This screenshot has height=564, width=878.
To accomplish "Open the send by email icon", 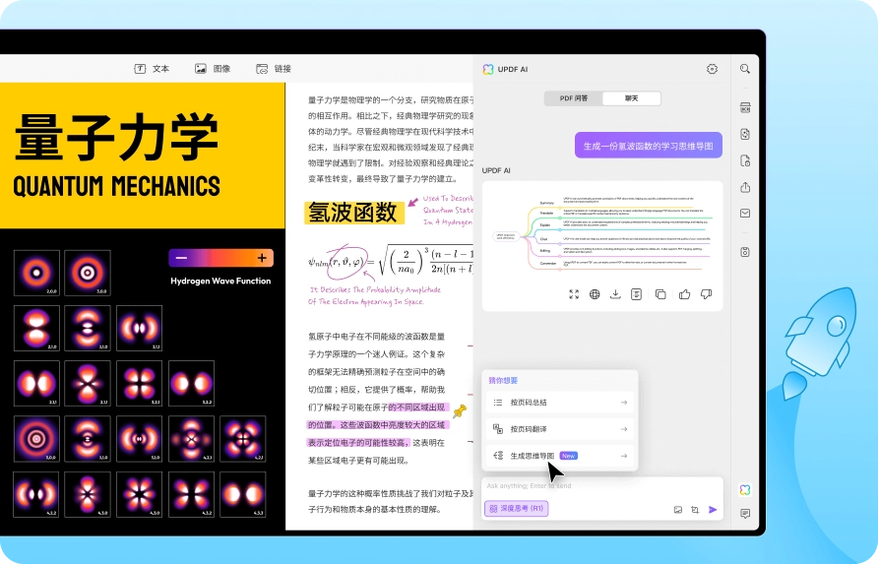I will [x=745, y=213].
